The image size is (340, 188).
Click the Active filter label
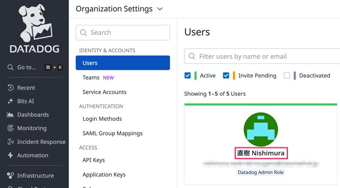[208, 75]
